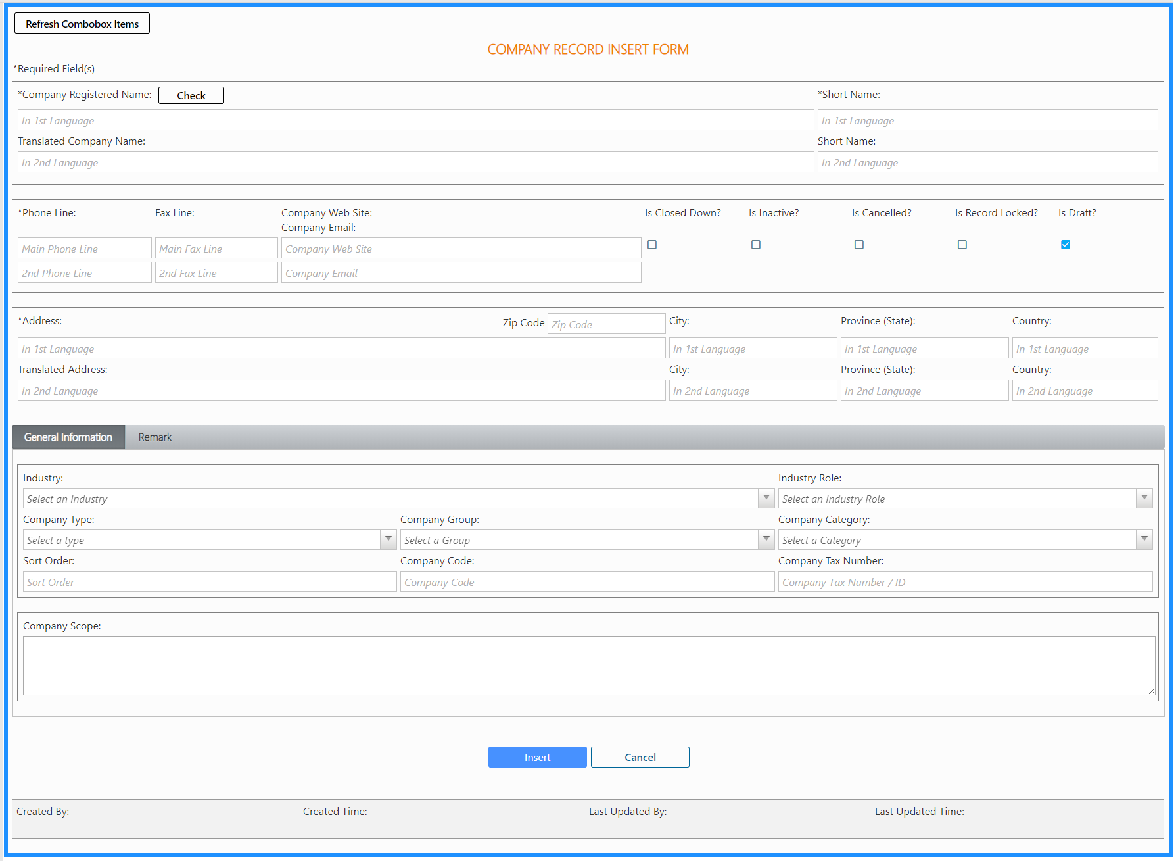Viewport: 1176px width, 861px height.
Task: Click the Company Tax Number field
Action: coord(964,582)
